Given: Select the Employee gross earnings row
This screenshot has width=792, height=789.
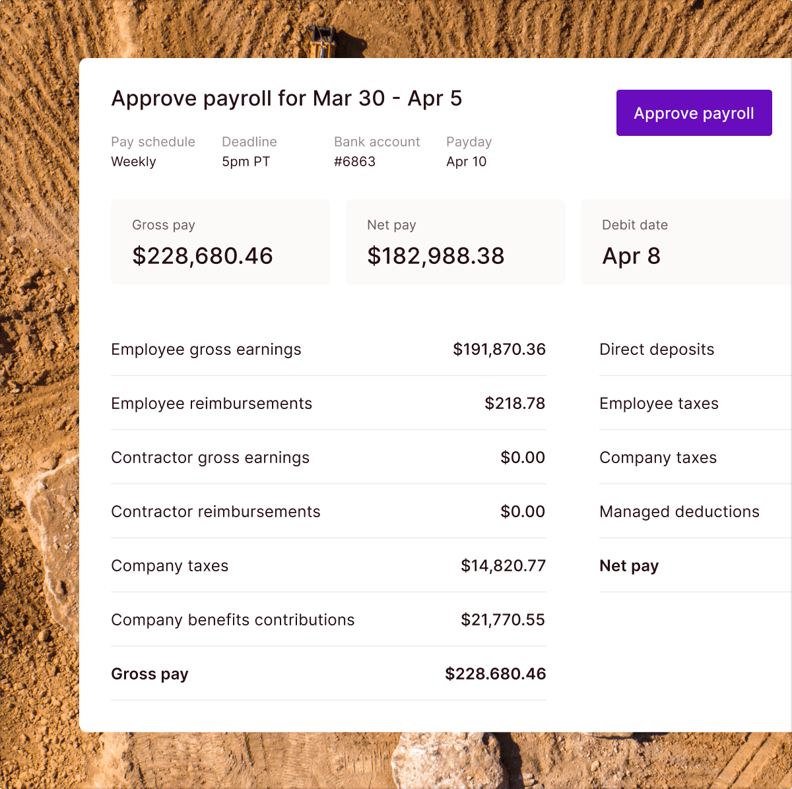Looking at the screenshot, I should (328, 349).
